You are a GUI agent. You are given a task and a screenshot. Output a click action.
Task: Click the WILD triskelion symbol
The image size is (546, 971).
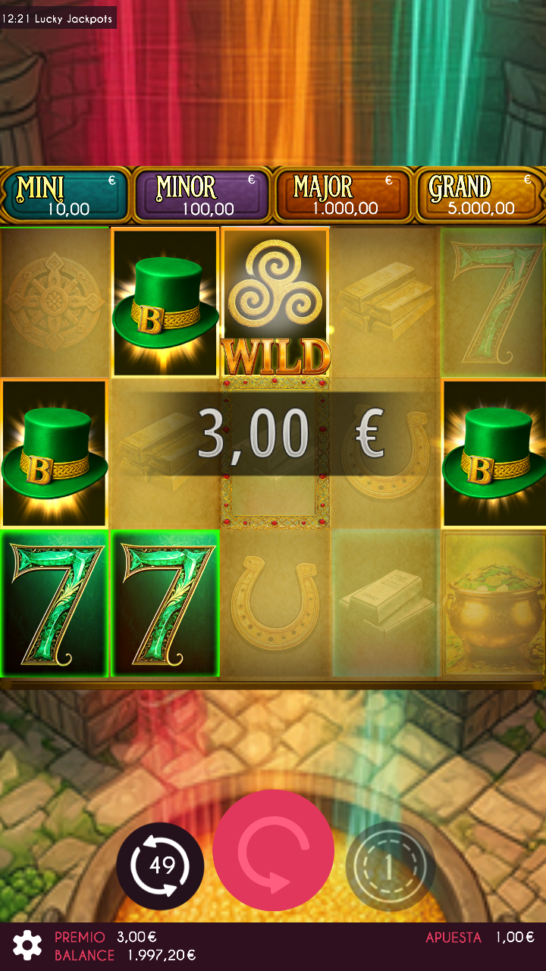(x=275, y=303)
